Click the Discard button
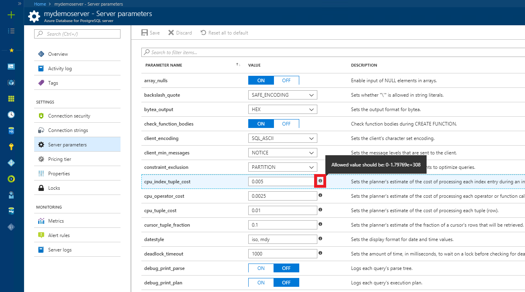Viewport: 525px width, 292px height. [x=180, y=33]
